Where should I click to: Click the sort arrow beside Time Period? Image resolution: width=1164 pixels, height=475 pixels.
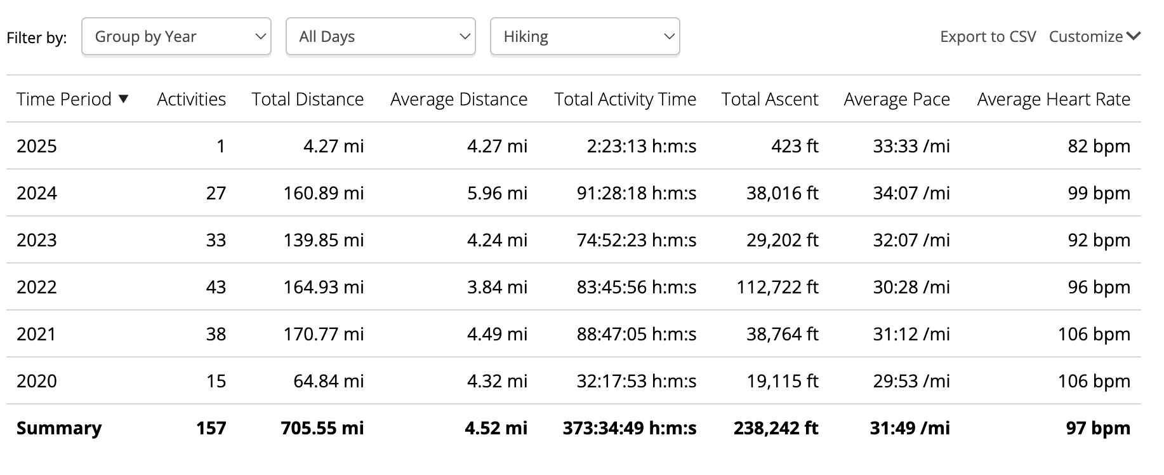(124, 99)
